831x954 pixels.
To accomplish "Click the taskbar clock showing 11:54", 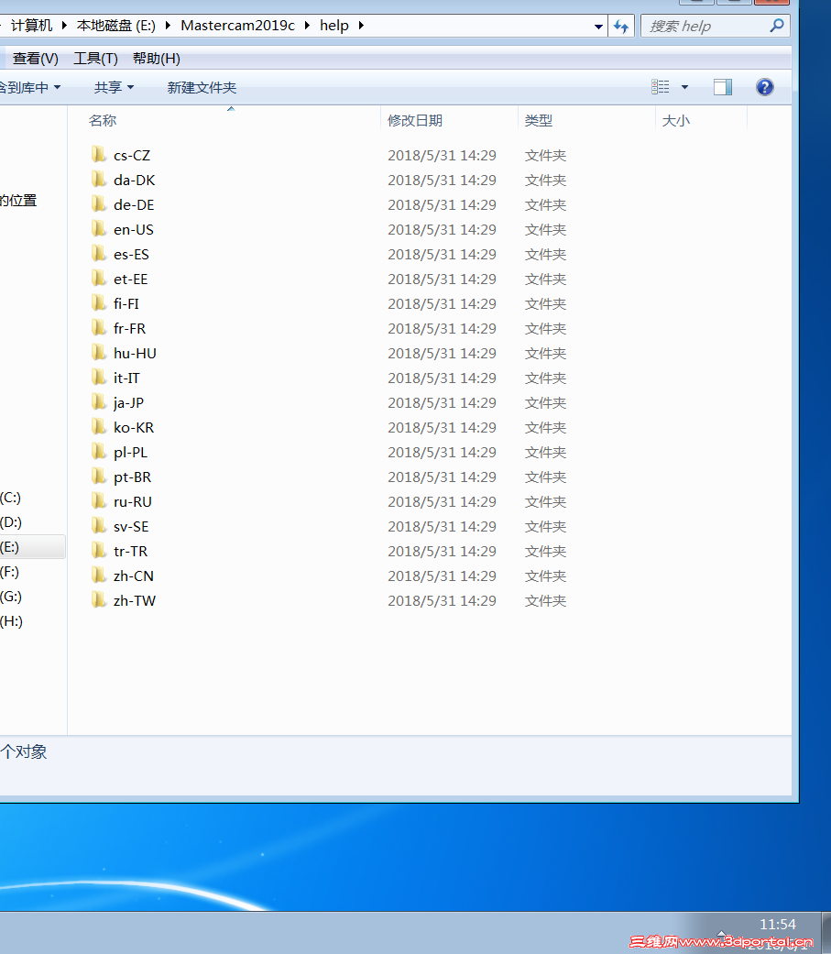I will [x=778, y=924].
